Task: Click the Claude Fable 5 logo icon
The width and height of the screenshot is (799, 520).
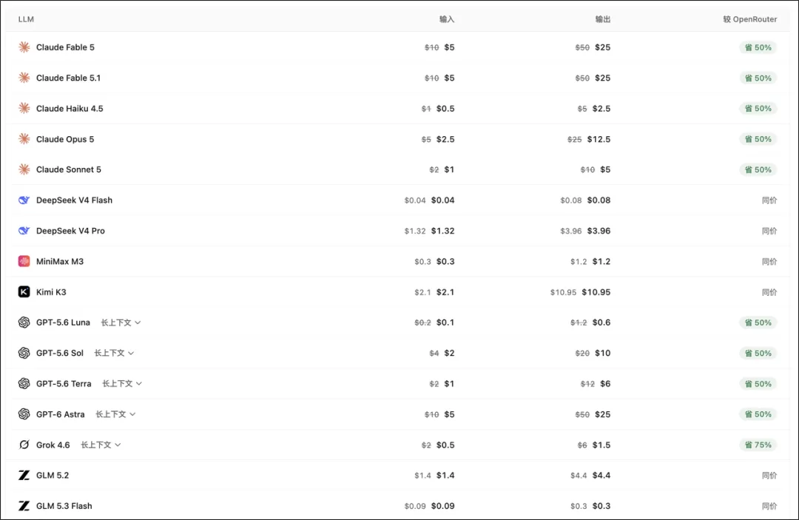Action: coord(24,47)
